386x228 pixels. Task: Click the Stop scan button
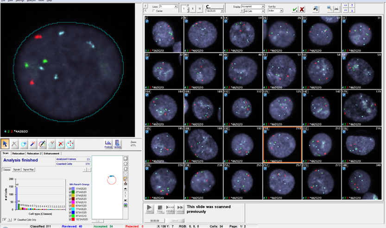point(160,208)
